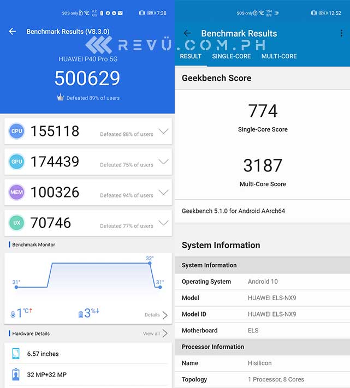Tap the thermometer temperature icon

tap(13, 314)
